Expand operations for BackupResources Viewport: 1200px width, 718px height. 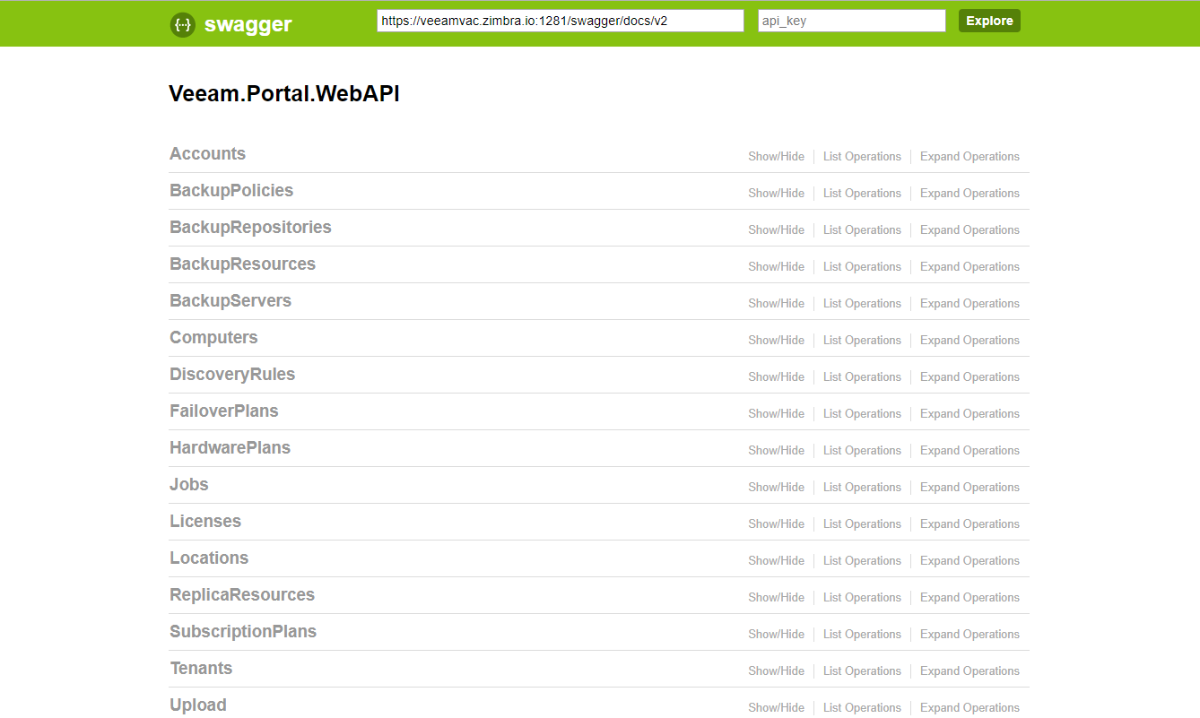[x=970, y=267]
